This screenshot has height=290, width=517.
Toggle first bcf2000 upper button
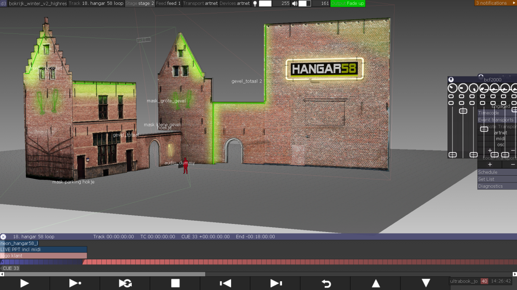point(451,97)
